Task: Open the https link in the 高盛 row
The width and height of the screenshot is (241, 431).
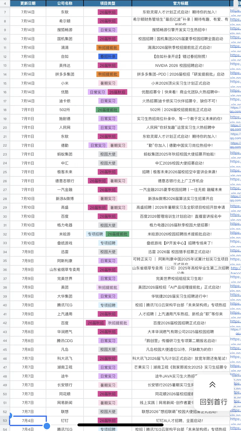Action: pyautogui.click(x=235, y=208)
